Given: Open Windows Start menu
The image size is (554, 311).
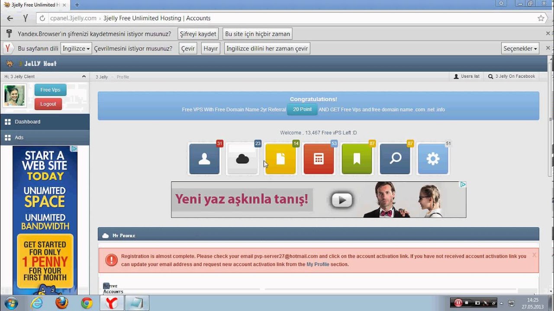Looking at the screenshot, I should [x=12, y=303].
